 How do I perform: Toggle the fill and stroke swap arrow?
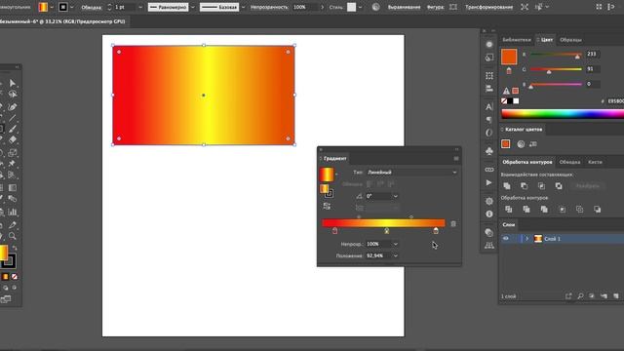point(15,247)
